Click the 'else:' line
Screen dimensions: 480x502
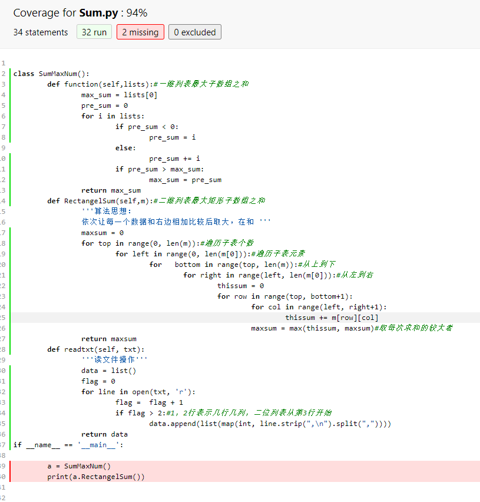[x=125, y=148]
